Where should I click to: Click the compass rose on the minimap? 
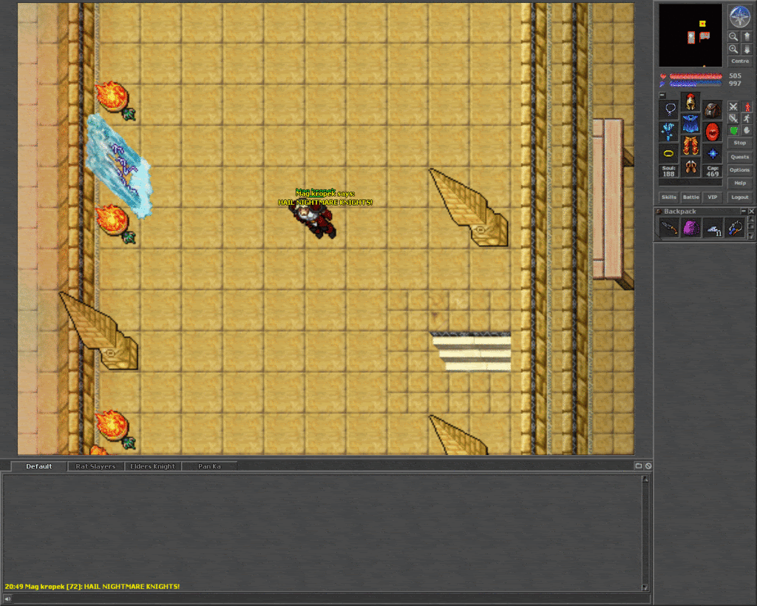tap(739, 16)
